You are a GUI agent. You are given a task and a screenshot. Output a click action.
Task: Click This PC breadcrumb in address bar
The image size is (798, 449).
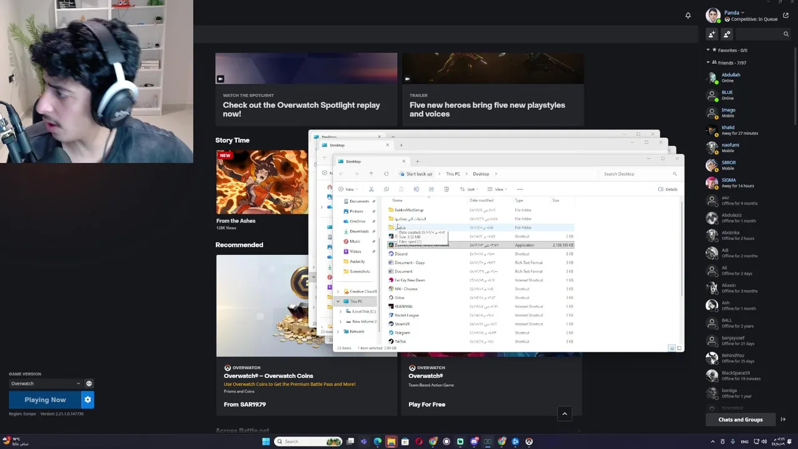[x=453, y=174]
